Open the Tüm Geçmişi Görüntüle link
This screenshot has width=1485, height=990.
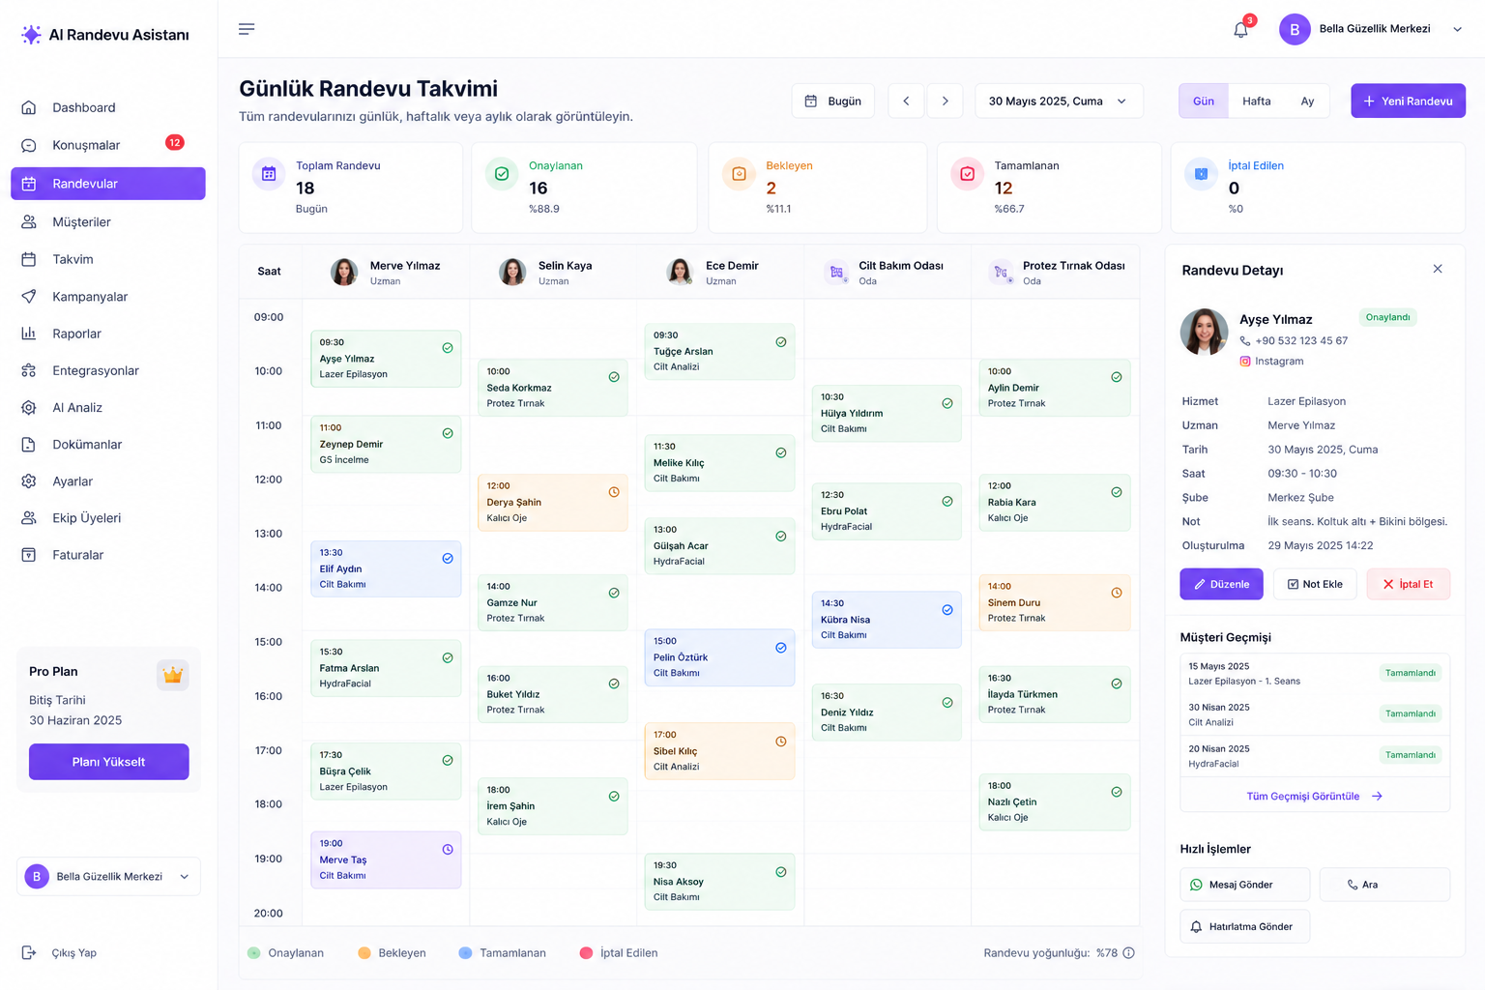(x=1314, y=797)
